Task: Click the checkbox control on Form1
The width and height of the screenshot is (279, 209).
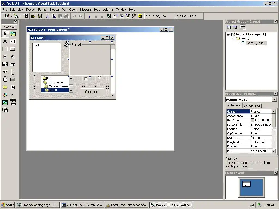Action: [86, 79]
